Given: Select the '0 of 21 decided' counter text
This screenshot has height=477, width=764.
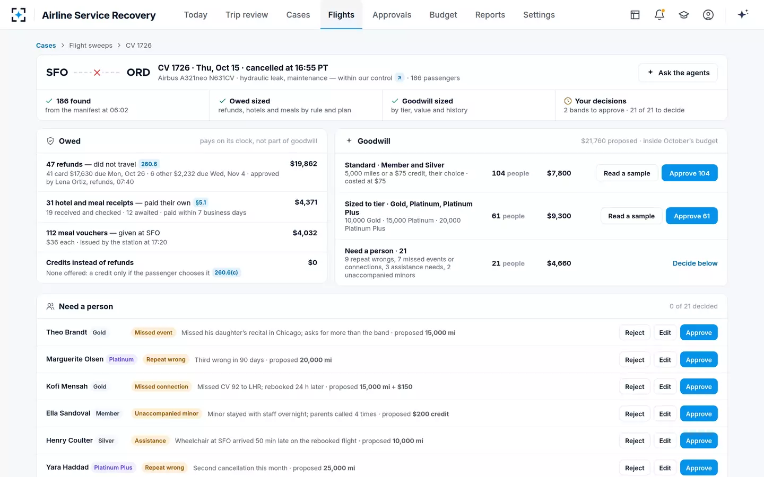Looking at the screenshot, I should click(693, 306).
